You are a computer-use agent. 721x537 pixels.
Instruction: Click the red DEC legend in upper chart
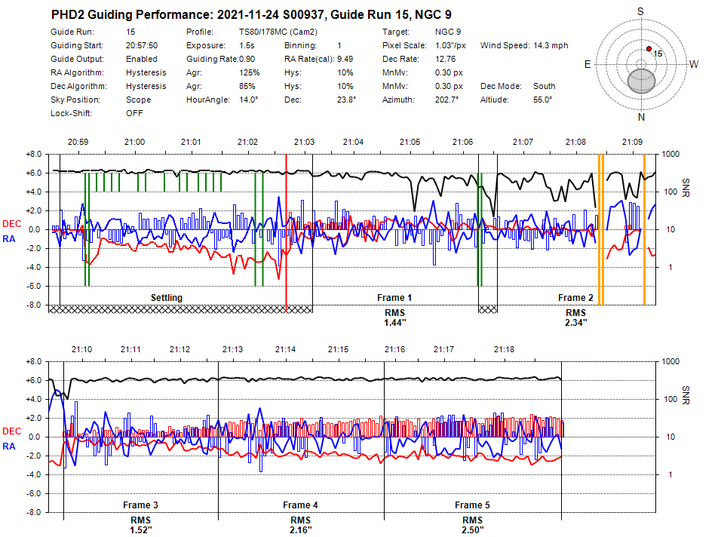(12, 224)
